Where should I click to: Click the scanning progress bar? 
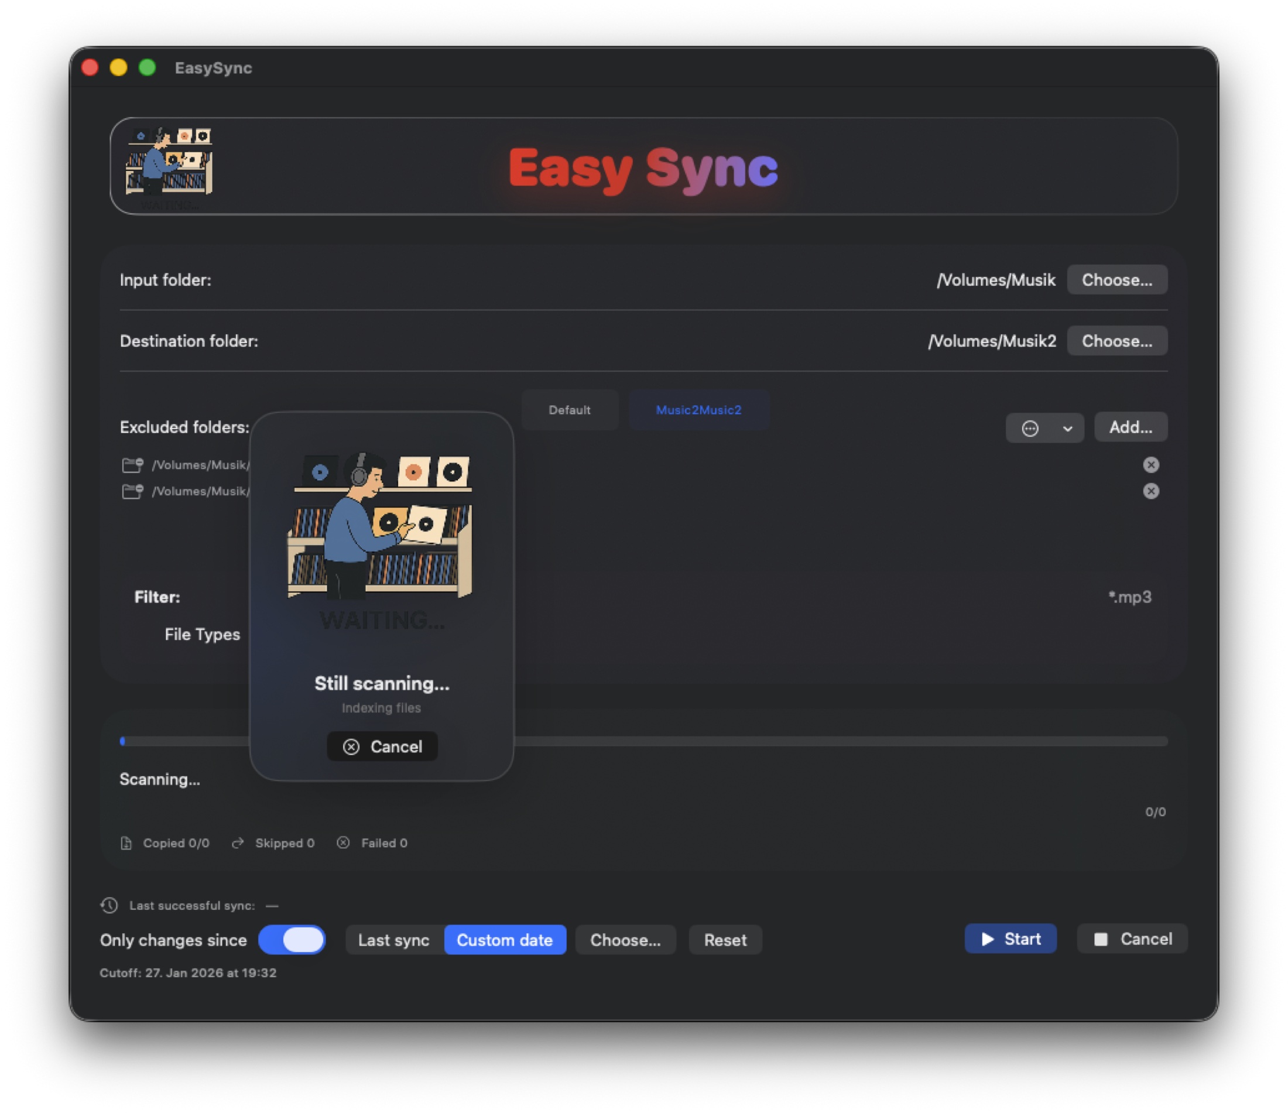643,741
